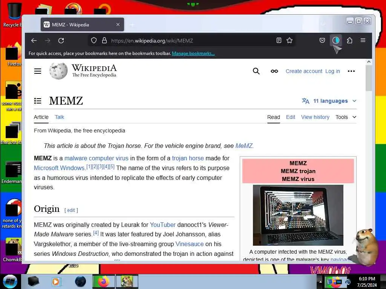Viewport: 386px width, 289px height.
Task: Click the page vertical scrollbar thumb
Action: (x=369, y=79)
